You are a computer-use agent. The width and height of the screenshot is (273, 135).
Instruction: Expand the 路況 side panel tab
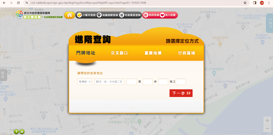(270, 23)
